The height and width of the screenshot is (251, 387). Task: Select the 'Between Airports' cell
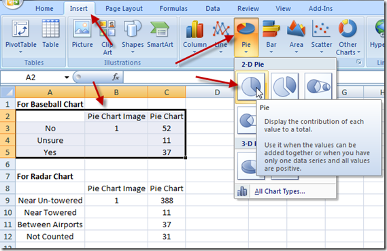tap(50, 224)
